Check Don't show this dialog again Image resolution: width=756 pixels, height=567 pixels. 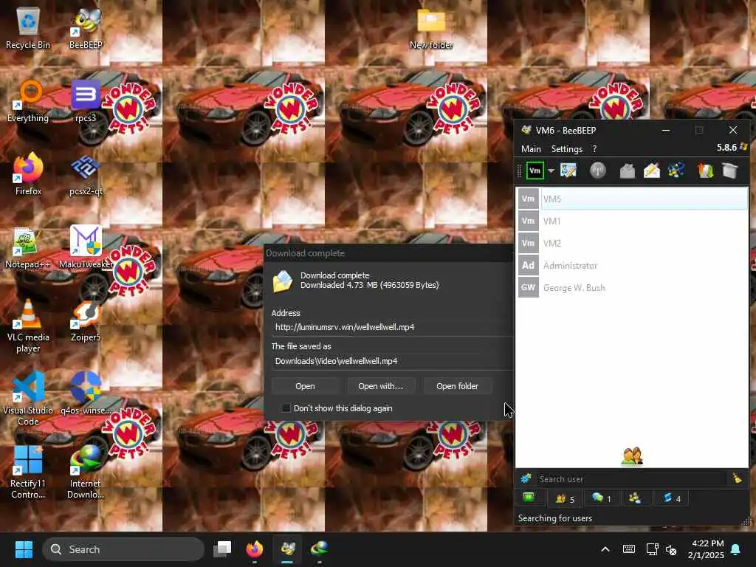click(x=286, y=408)
